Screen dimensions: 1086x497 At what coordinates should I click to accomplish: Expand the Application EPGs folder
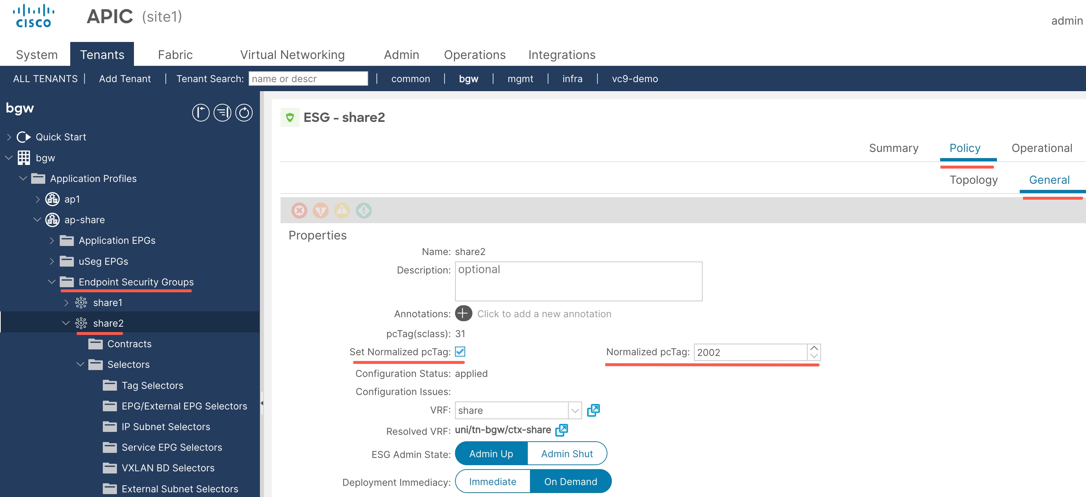52,240
